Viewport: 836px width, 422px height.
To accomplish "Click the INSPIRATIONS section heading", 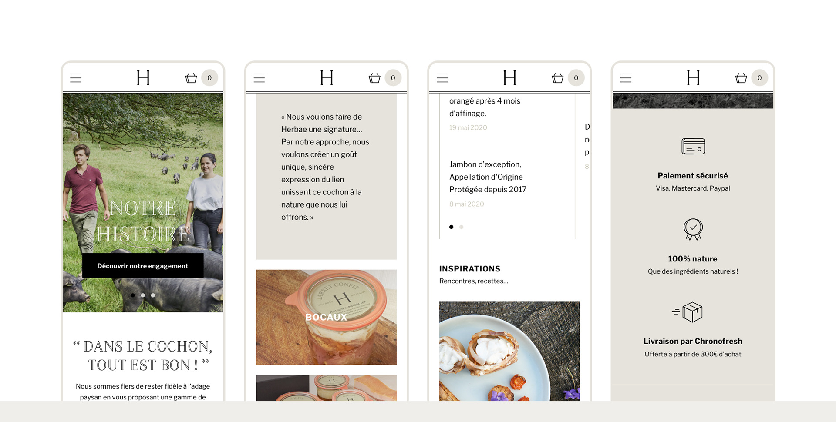I will (x=470, y=269).
